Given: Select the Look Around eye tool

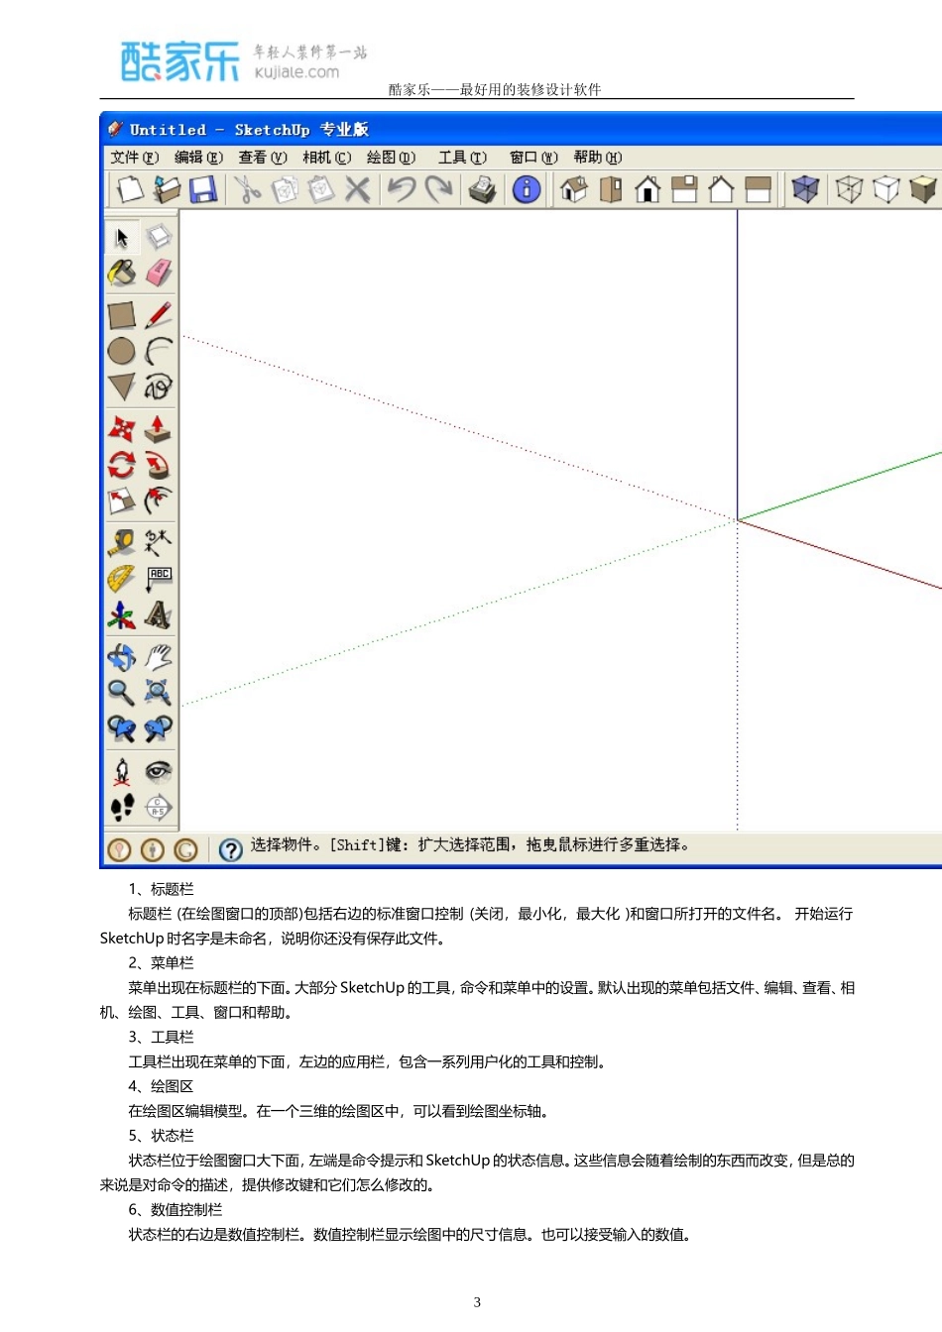Looking at the screenshot, I should 159,771.
